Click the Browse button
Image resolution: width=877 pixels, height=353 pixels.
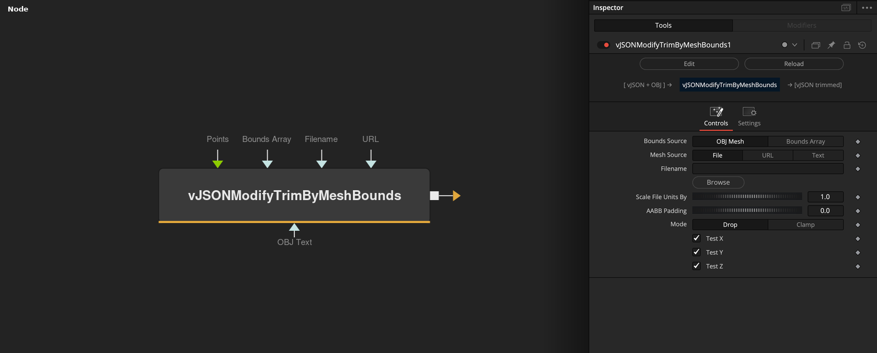(x=718, y=183)
